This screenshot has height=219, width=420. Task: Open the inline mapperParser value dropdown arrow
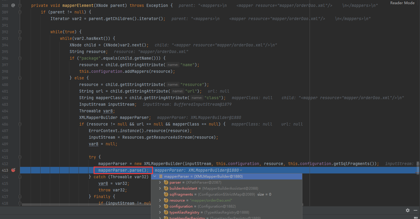tap(241, 170)
